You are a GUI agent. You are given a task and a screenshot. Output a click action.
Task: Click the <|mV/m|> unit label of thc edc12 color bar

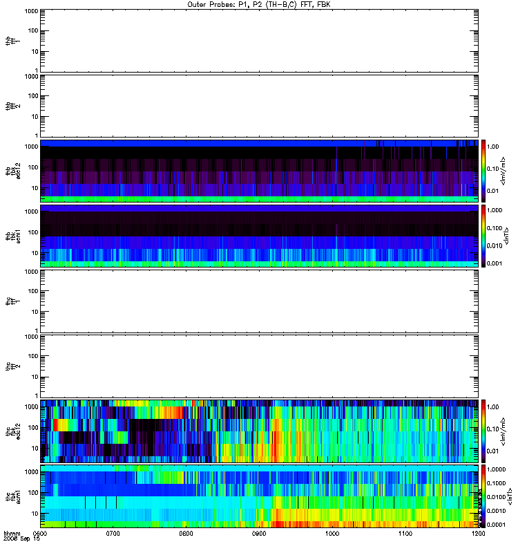[x=503, y=431]
